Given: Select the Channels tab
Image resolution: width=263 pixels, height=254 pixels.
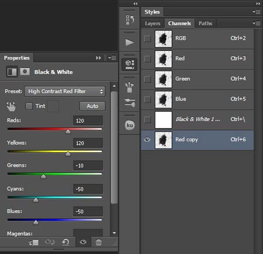Looking at the screenshot, I should pyautogui.click(x=179, y=23).
